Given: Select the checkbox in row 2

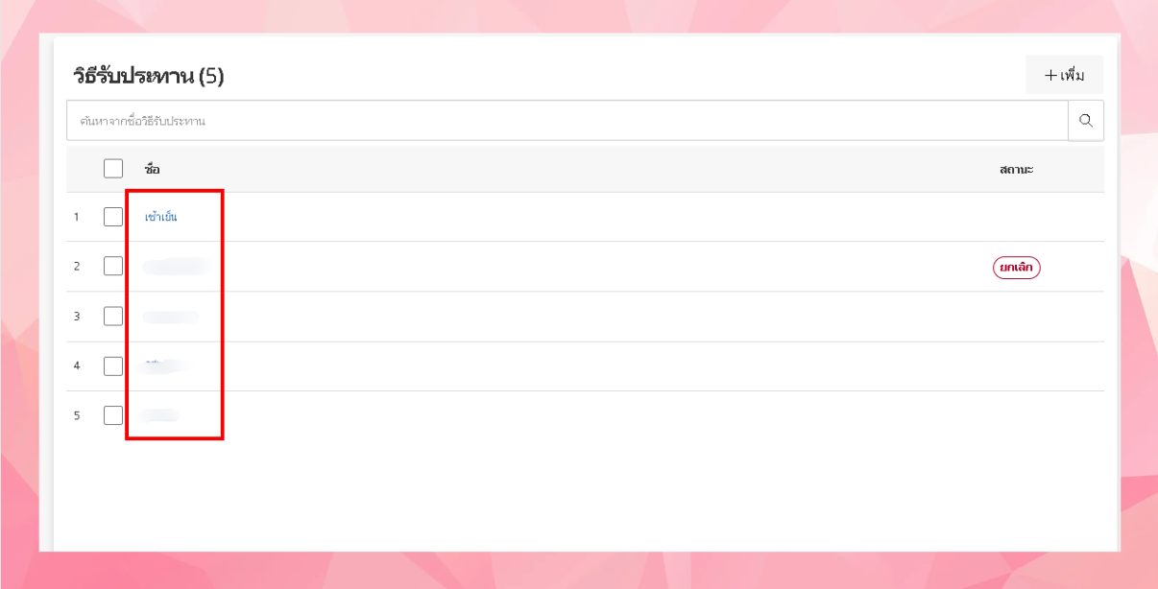Looking at the screenshot, I should 113,266.
